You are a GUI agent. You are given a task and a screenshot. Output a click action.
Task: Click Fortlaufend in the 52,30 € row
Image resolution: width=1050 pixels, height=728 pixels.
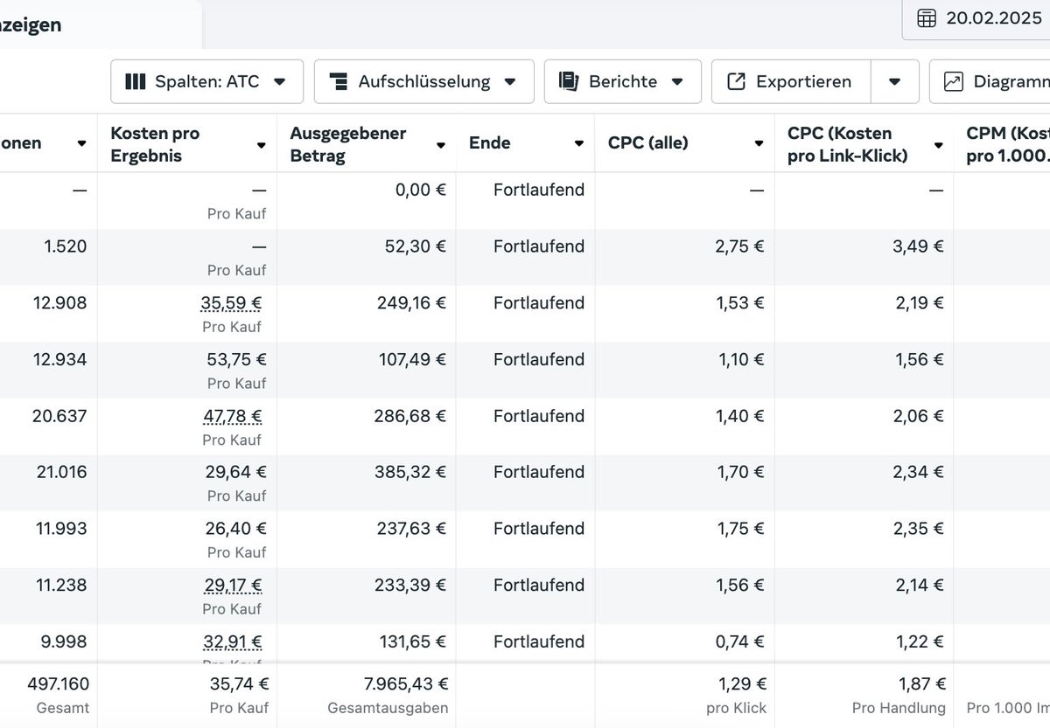[539, 246]
